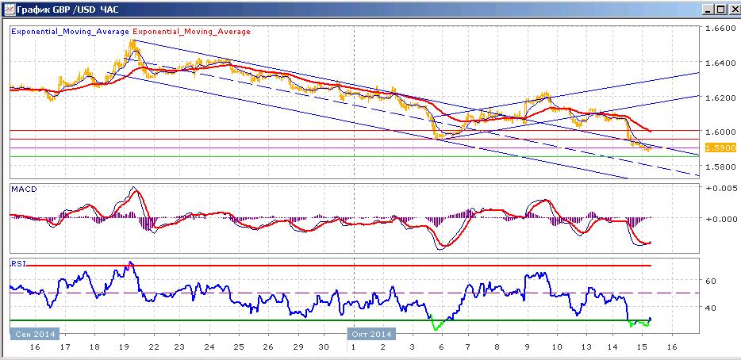Click the 60 level on RSI scale

(711, 281)
